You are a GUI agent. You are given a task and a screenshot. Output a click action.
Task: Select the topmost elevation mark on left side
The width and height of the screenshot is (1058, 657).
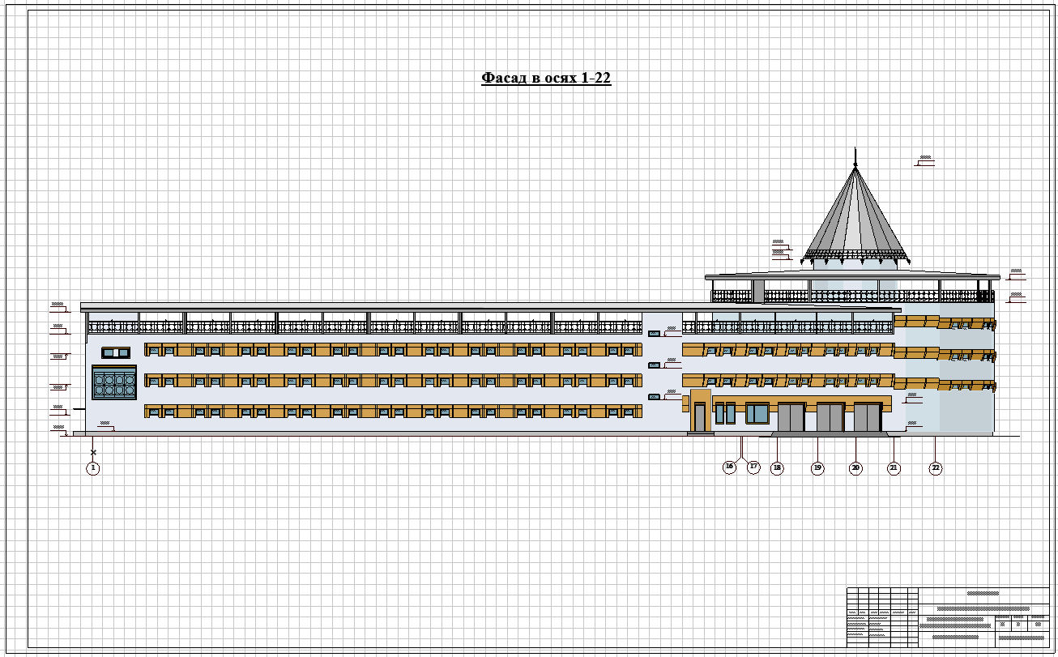point(58,306)
